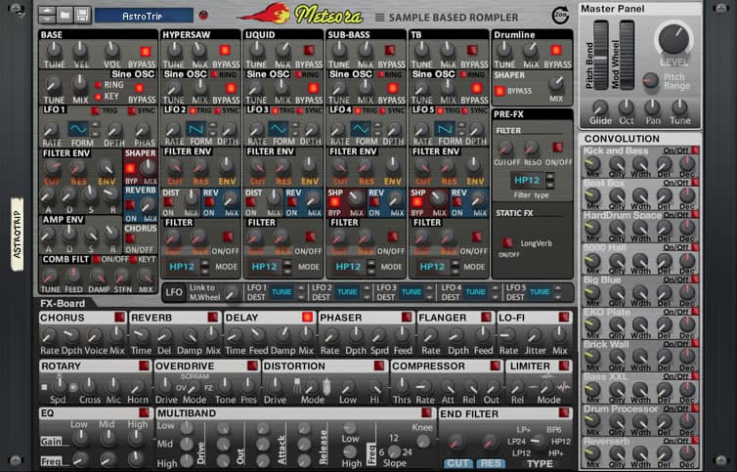Enable the MULTIBAND power button
Image resolution: width=737 pixels, height=472 pixels.
click(x=426, y=412)
